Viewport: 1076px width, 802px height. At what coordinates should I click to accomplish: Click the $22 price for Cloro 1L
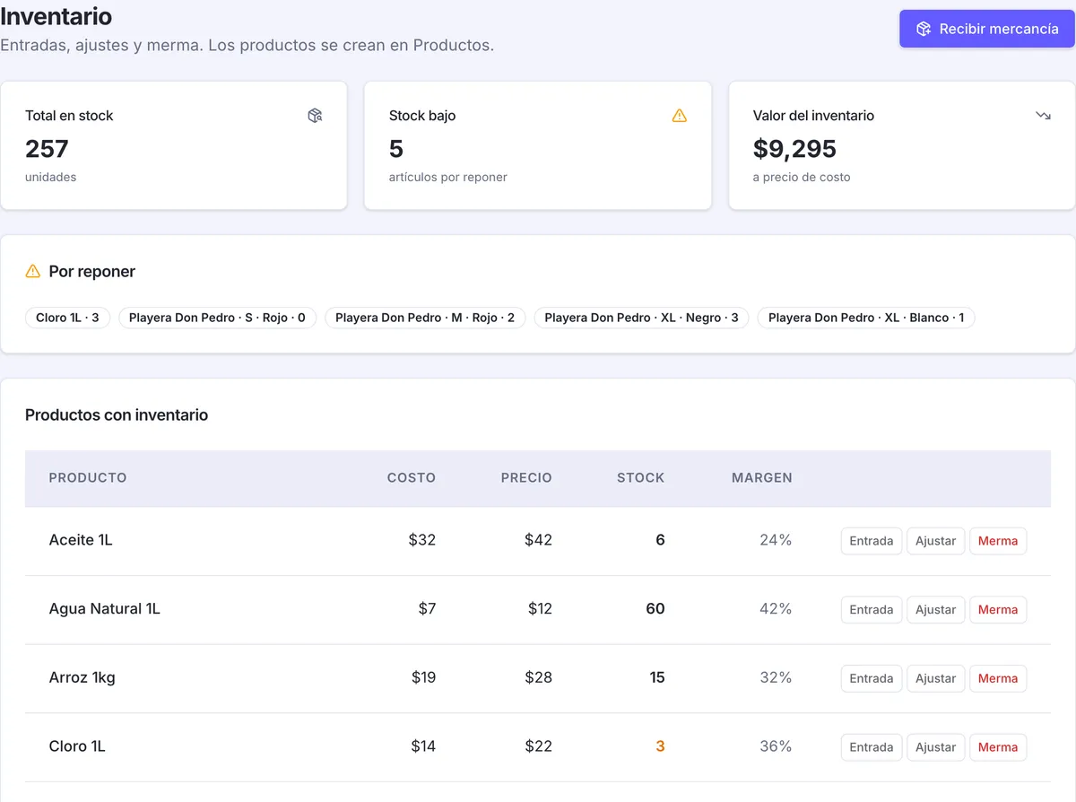point(539,746)
